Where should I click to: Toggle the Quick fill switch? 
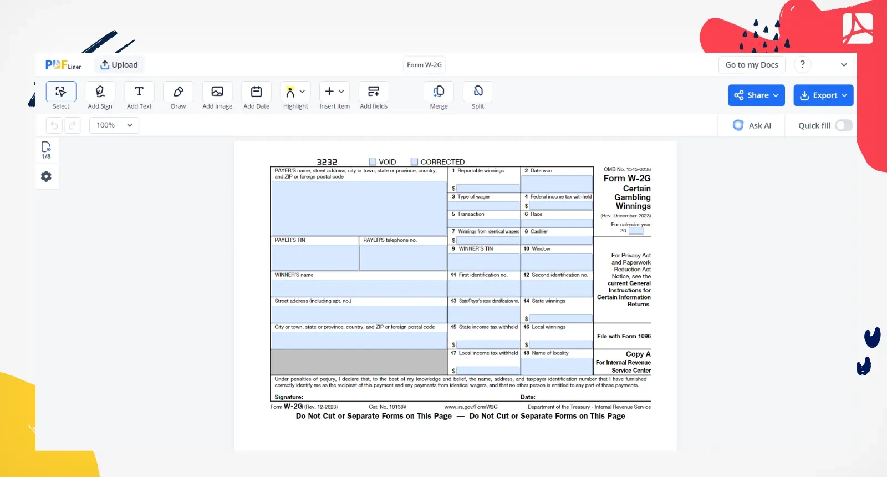pos(844,125)
